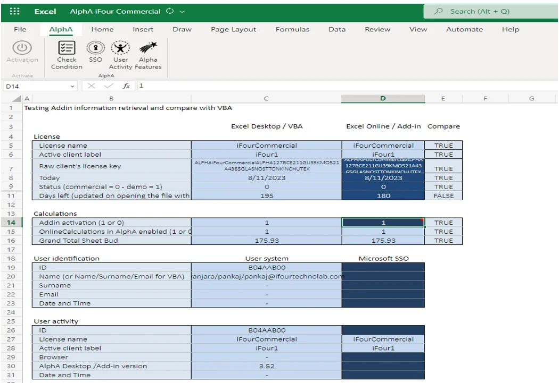Click the SSO keyhole icon
The image size is (559, 383).
click(x=95, y=48)
